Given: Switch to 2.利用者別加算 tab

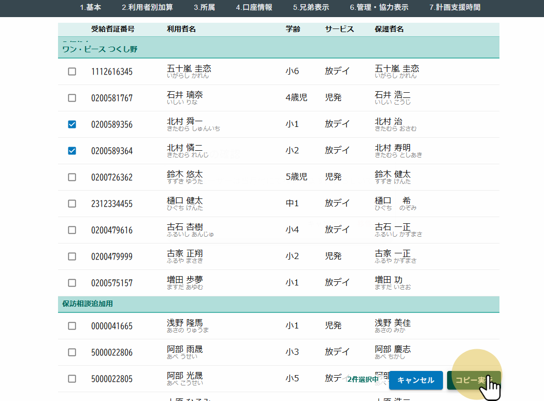Looking at the screenshot, I should 147,7.
